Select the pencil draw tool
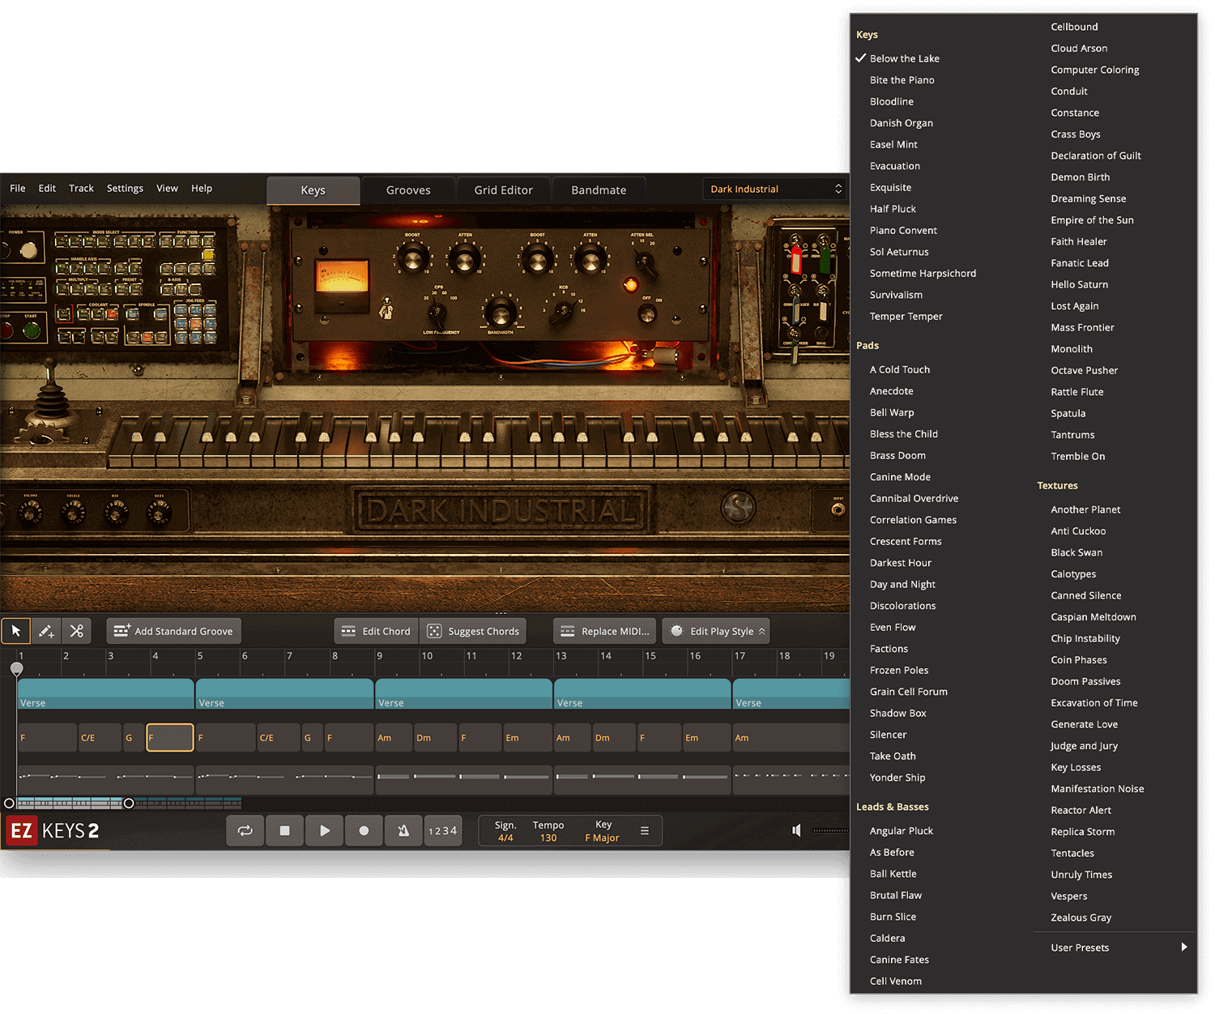1215x1014 pixels. [x=46, y=631]
